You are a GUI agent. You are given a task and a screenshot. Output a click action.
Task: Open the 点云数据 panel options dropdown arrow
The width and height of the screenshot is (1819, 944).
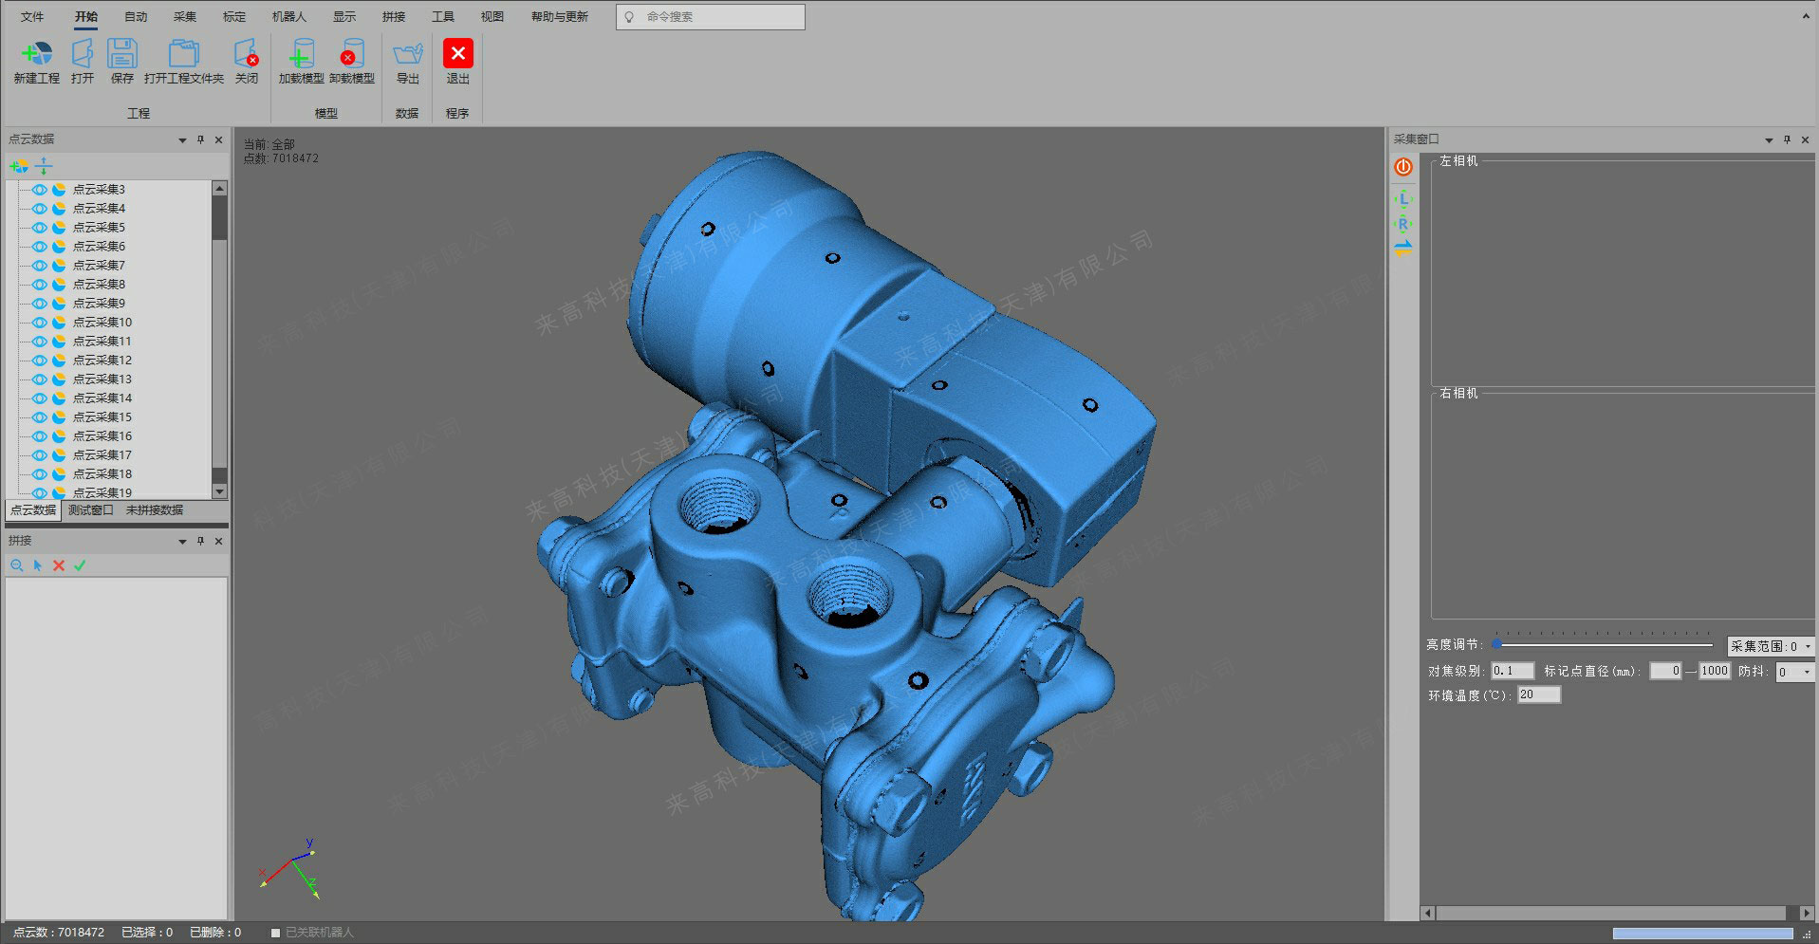click(x=182, y=140)
